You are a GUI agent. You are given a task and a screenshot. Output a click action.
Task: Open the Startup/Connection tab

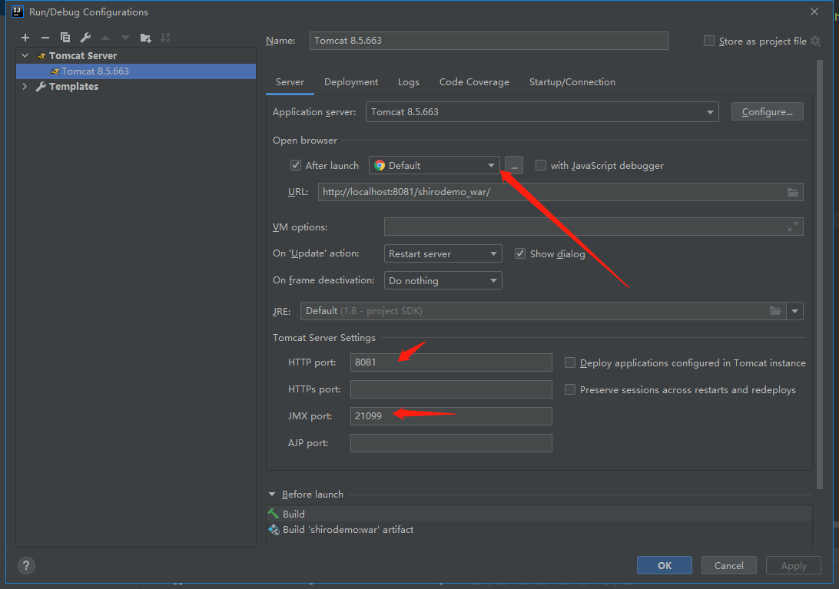tap(572, 82)
